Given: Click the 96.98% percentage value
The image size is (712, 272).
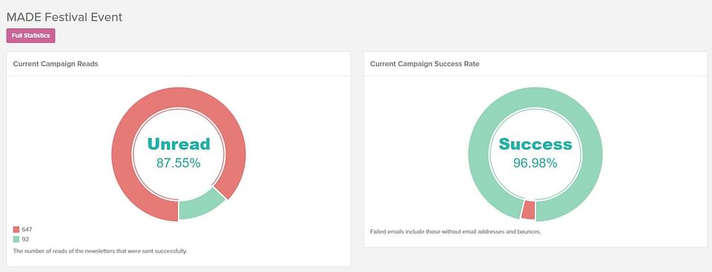Looking at the screenshot, I should [535, 163].
